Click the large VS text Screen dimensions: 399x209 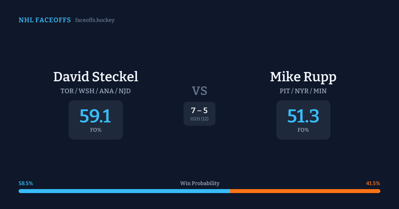pyautogui.click(x=199, y=91)
